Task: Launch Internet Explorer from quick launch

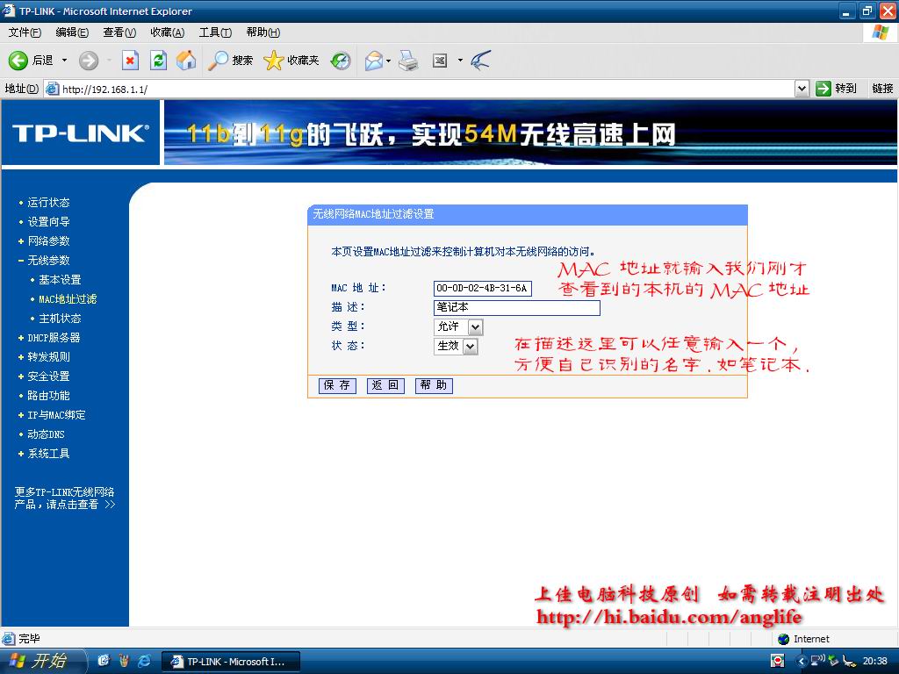Action: point(145,661)
